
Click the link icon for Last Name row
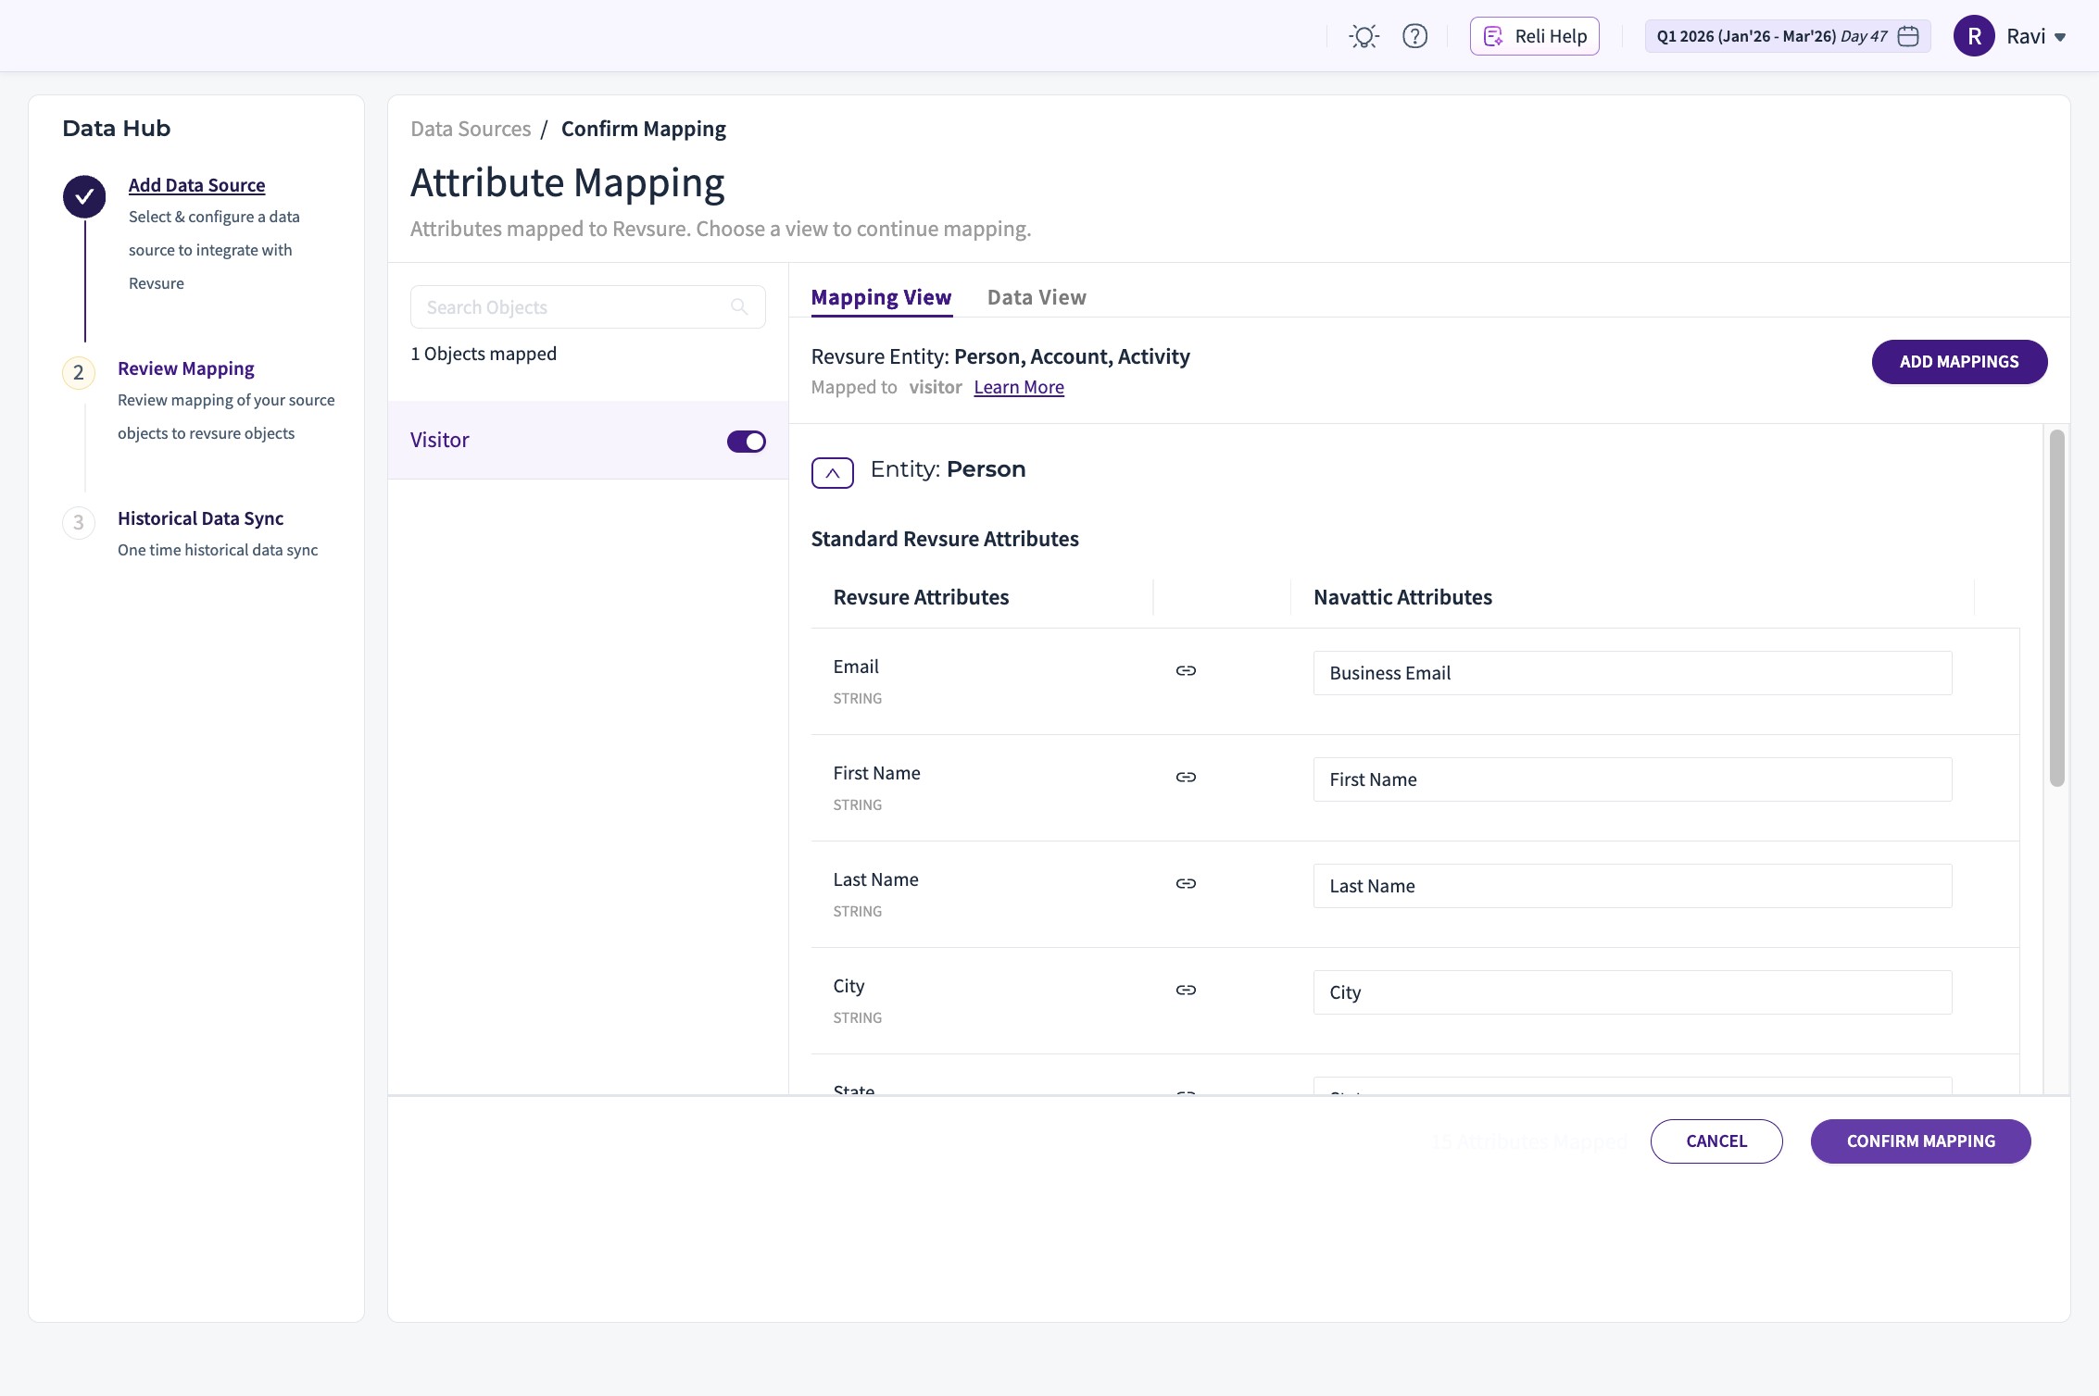1186,883
